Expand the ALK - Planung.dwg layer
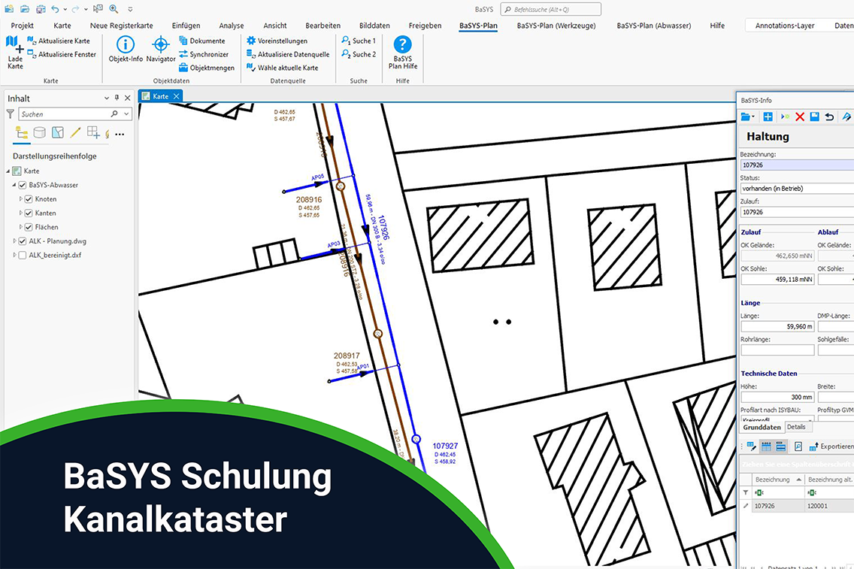 [x=14, y=241]
